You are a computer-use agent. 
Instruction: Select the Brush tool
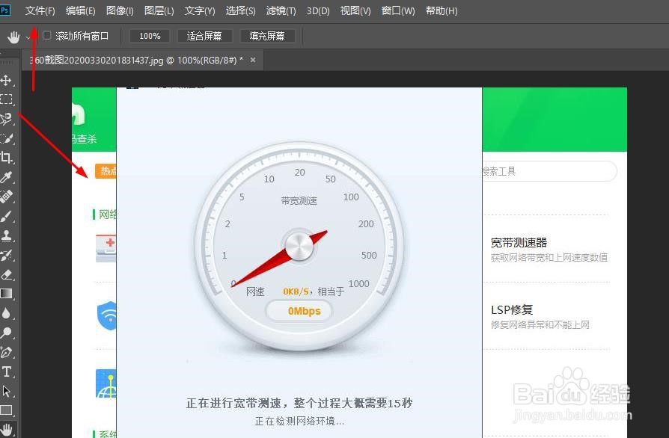(x=7, y=216)
